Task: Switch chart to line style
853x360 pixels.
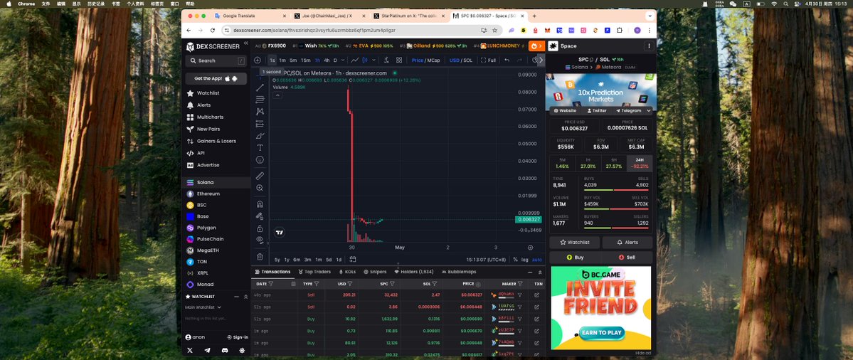Action: click(355, 60)
